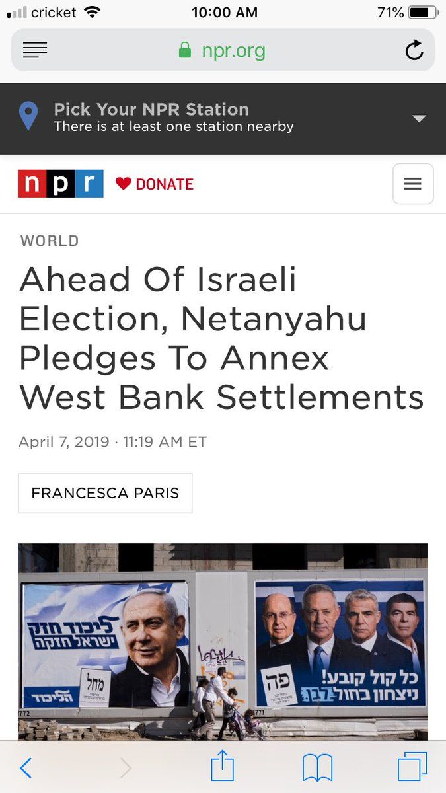Screen dimensions: 446x793
Task: Open the Safari bookmarks book icon
Action: click(317, 768)
